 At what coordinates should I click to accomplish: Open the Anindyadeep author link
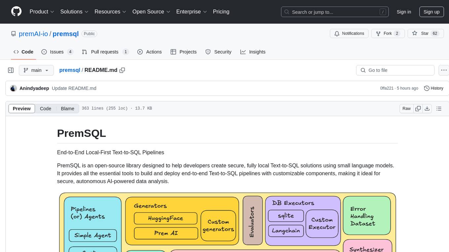(x=34, y=88)
